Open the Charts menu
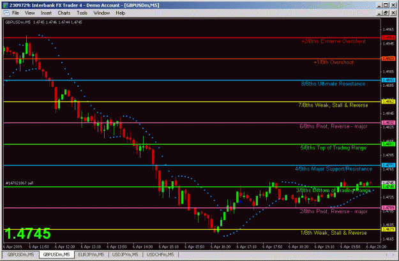The width and height of the screenshot is (399, 261). click(64, 13)
